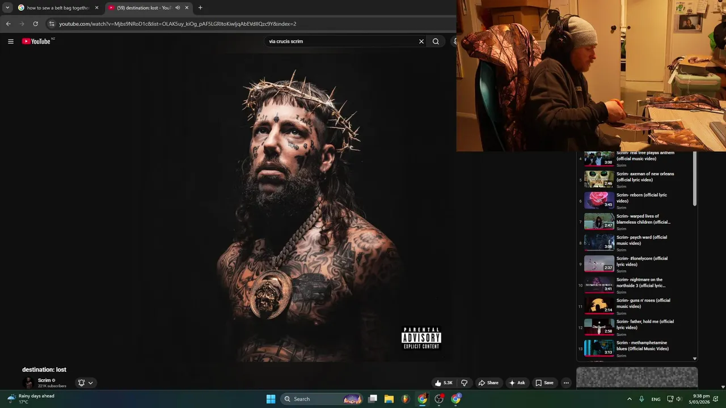Viewport: 726px width, 408px height.
Task: Open the Windows Start menu
Action: click(271, 399)
